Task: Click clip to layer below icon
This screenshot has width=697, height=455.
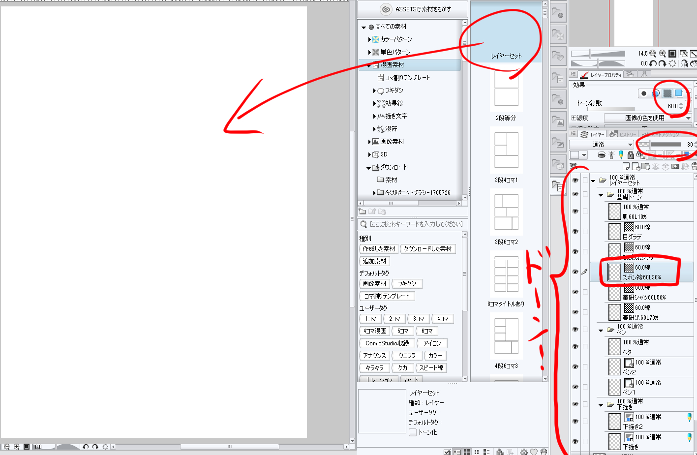Action: click(602, 155)
